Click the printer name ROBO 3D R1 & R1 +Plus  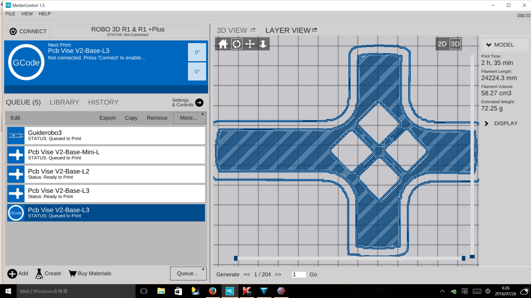128,29
